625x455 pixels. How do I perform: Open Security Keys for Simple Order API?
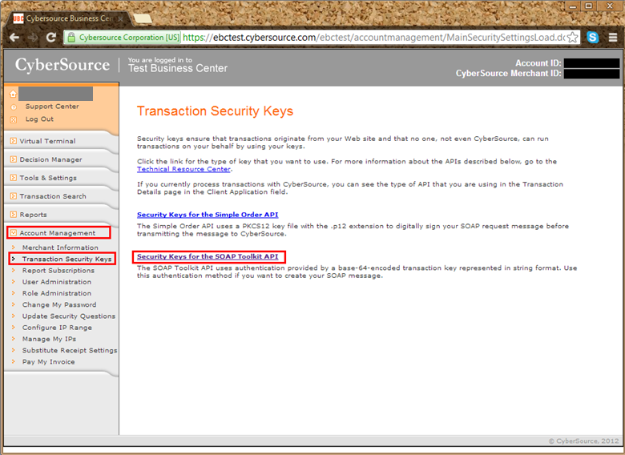point(208,215)
